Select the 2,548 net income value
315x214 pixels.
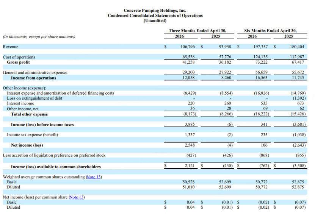click(190, 145)
